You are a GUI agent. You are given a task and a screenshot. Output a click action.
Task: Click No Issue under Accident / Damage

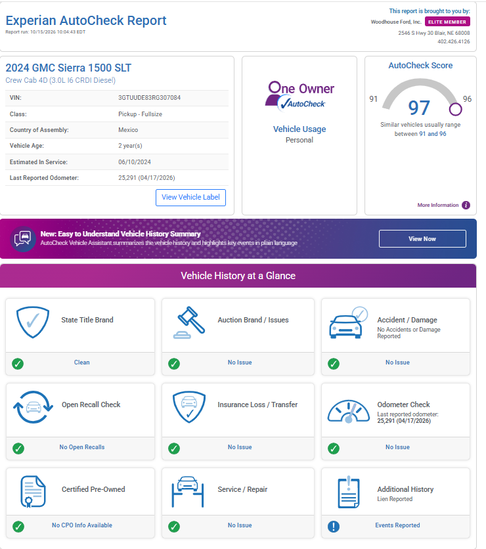[397, 362]
